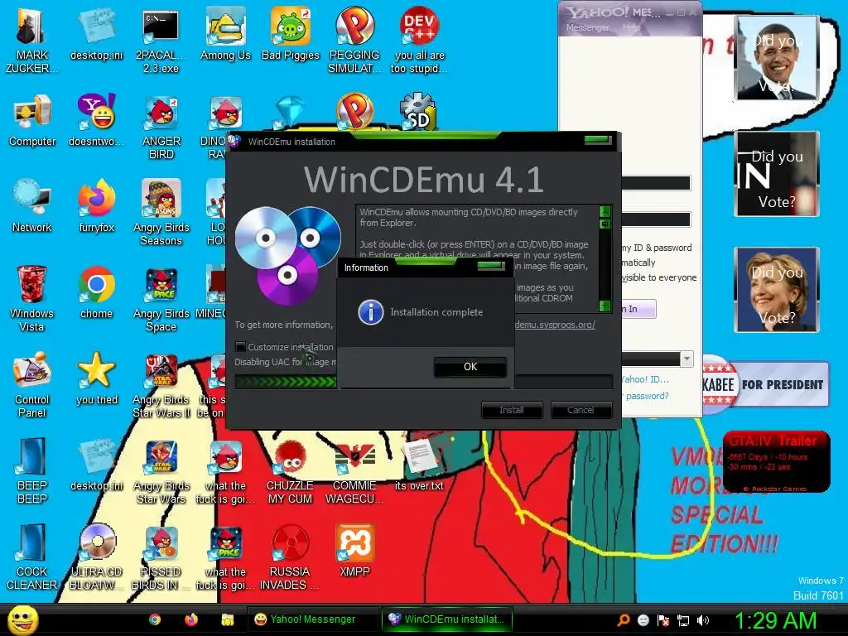Switch to WinCDEmu installat... taskbar button
This screenshot has width=848, height=636.
pyautogui.click(x=446, y=619)
